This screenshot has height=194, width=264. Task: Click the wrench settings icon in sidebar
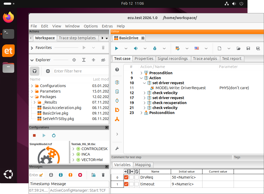pyautogui.click(x=117, y=149)
